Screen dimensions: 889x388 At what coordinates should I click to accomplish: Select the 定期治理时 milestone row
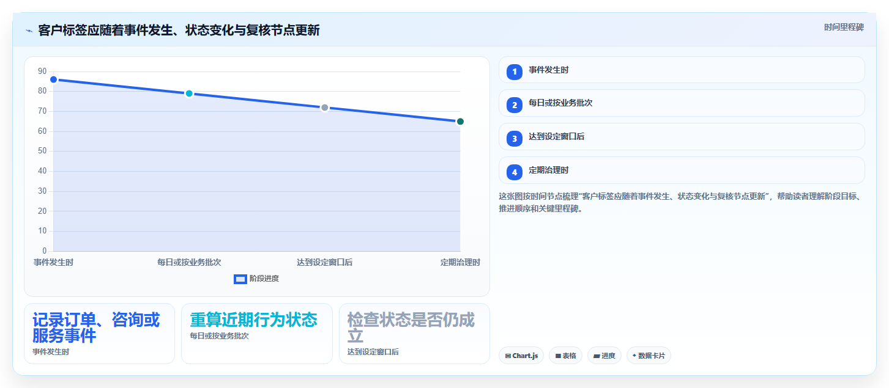[682, 170]
